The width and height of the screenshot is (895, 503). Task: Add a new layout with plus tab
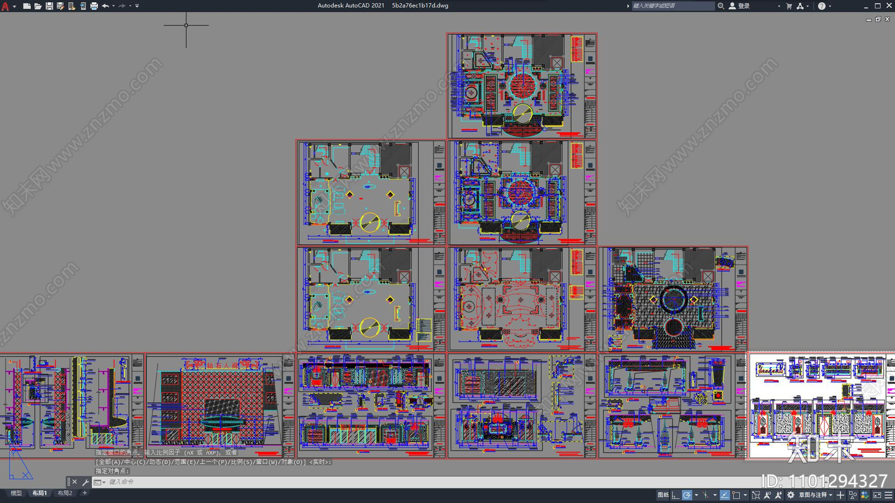point(84,493)
